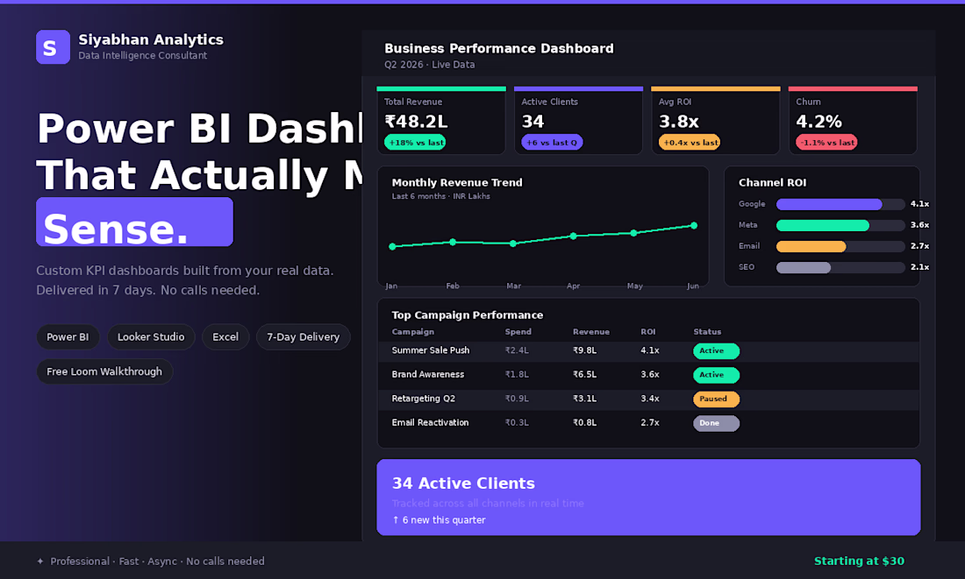The image size is (965, 579).
Task: Click the SEO ROI progress bar
Action: [840, 267]
